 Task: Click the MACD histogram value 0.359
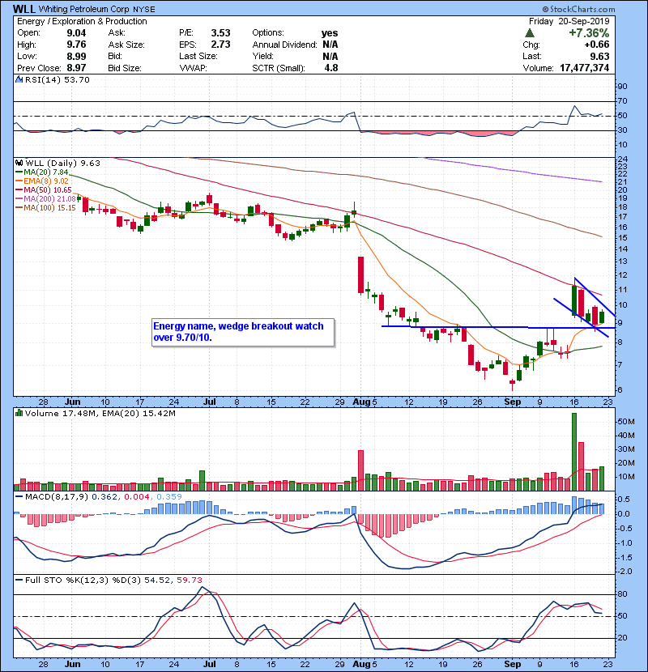pos(169,497)
